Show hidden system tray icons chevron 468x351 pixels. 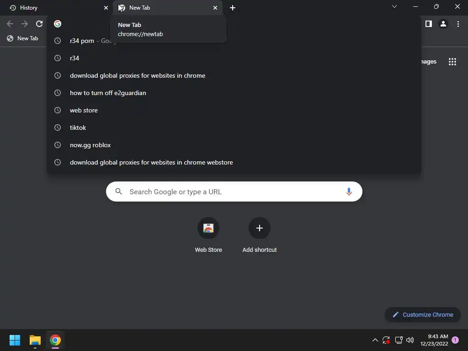[x=375, y=340]
